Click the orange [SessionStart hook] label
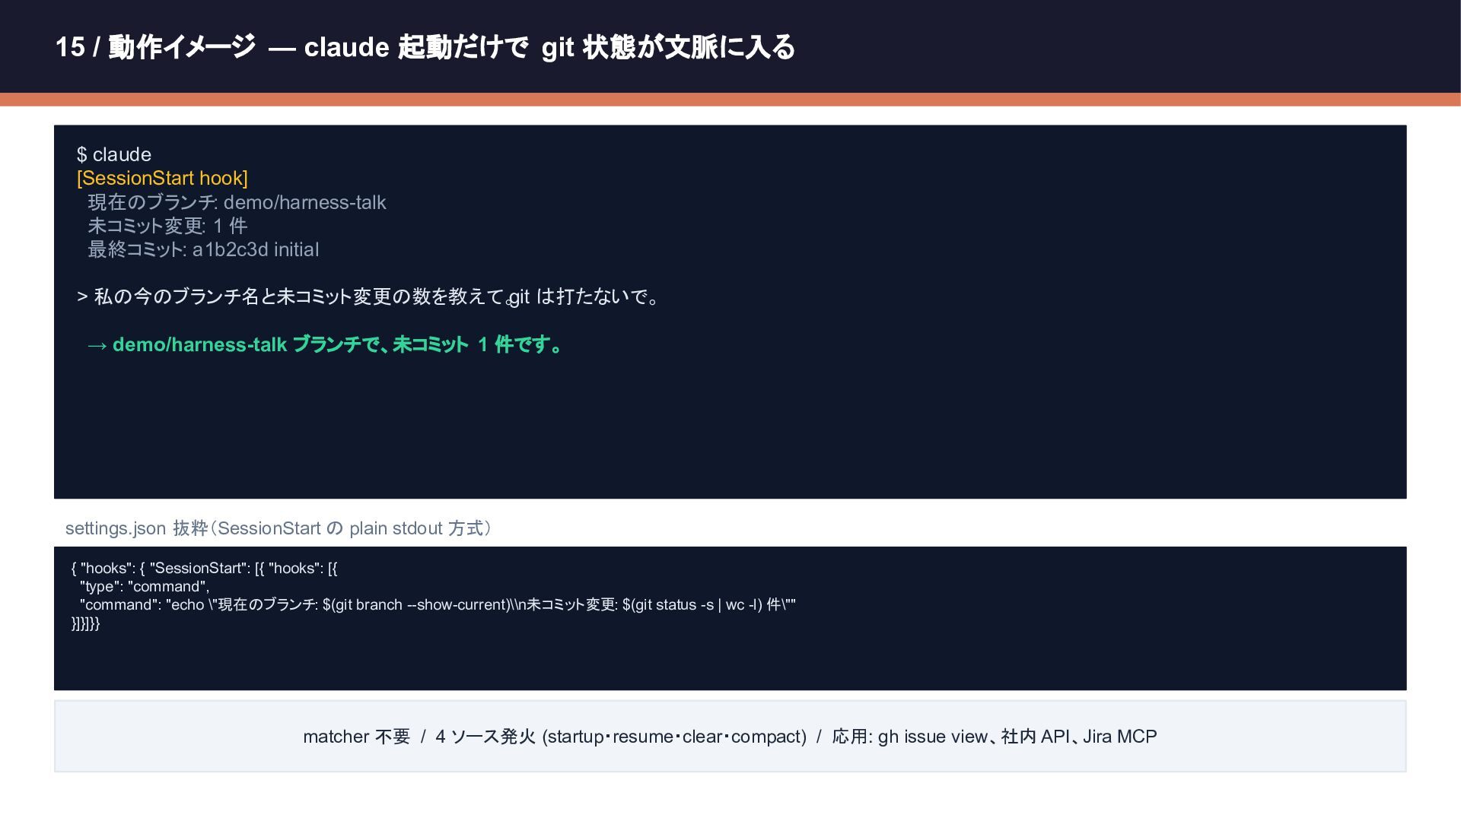Image resolution: width=1461 pixels, height=821 pixels. tap(162, 178)
